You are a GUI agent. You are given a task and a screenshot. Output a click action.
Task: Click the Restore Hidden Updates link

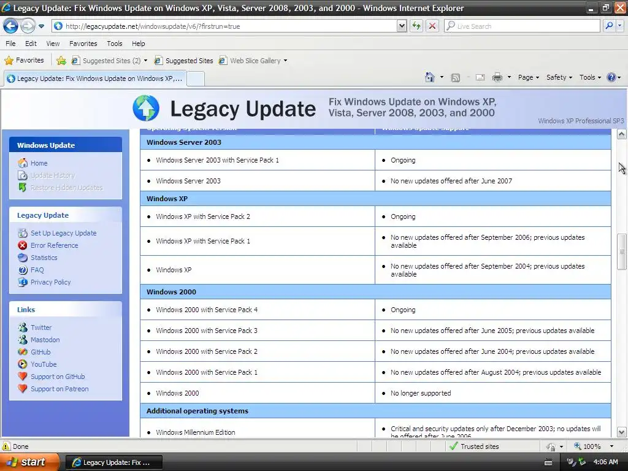click(x=66, y=188)
